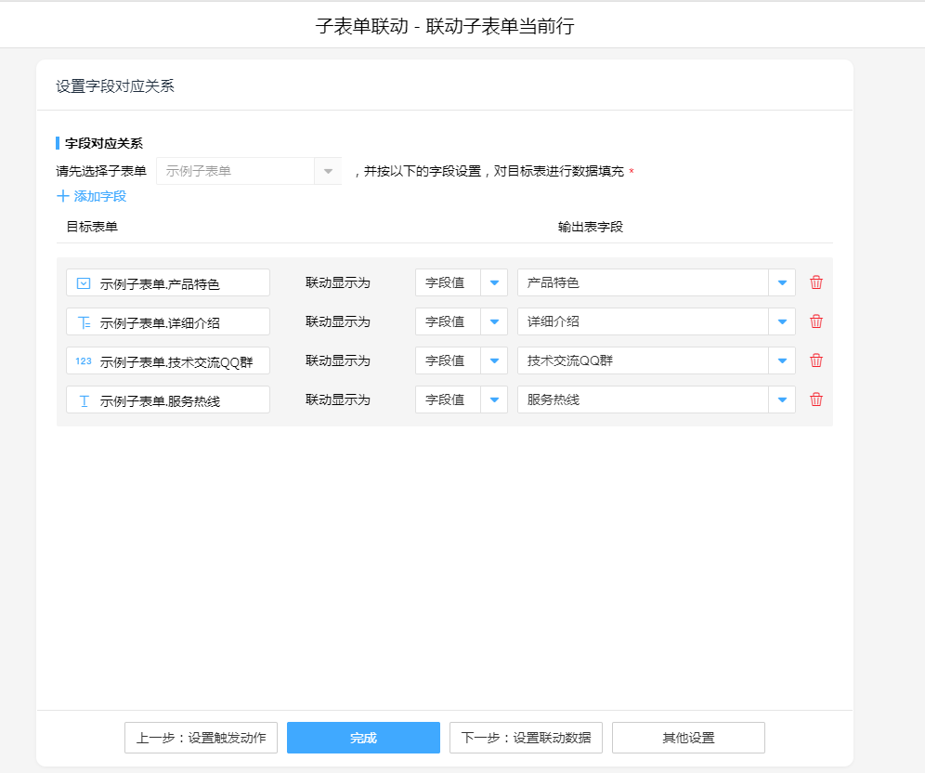This screenshot has height=773, width=925.
Task: Delete the 服务热线 row via trash icon
Action: (x=816, y=400)
